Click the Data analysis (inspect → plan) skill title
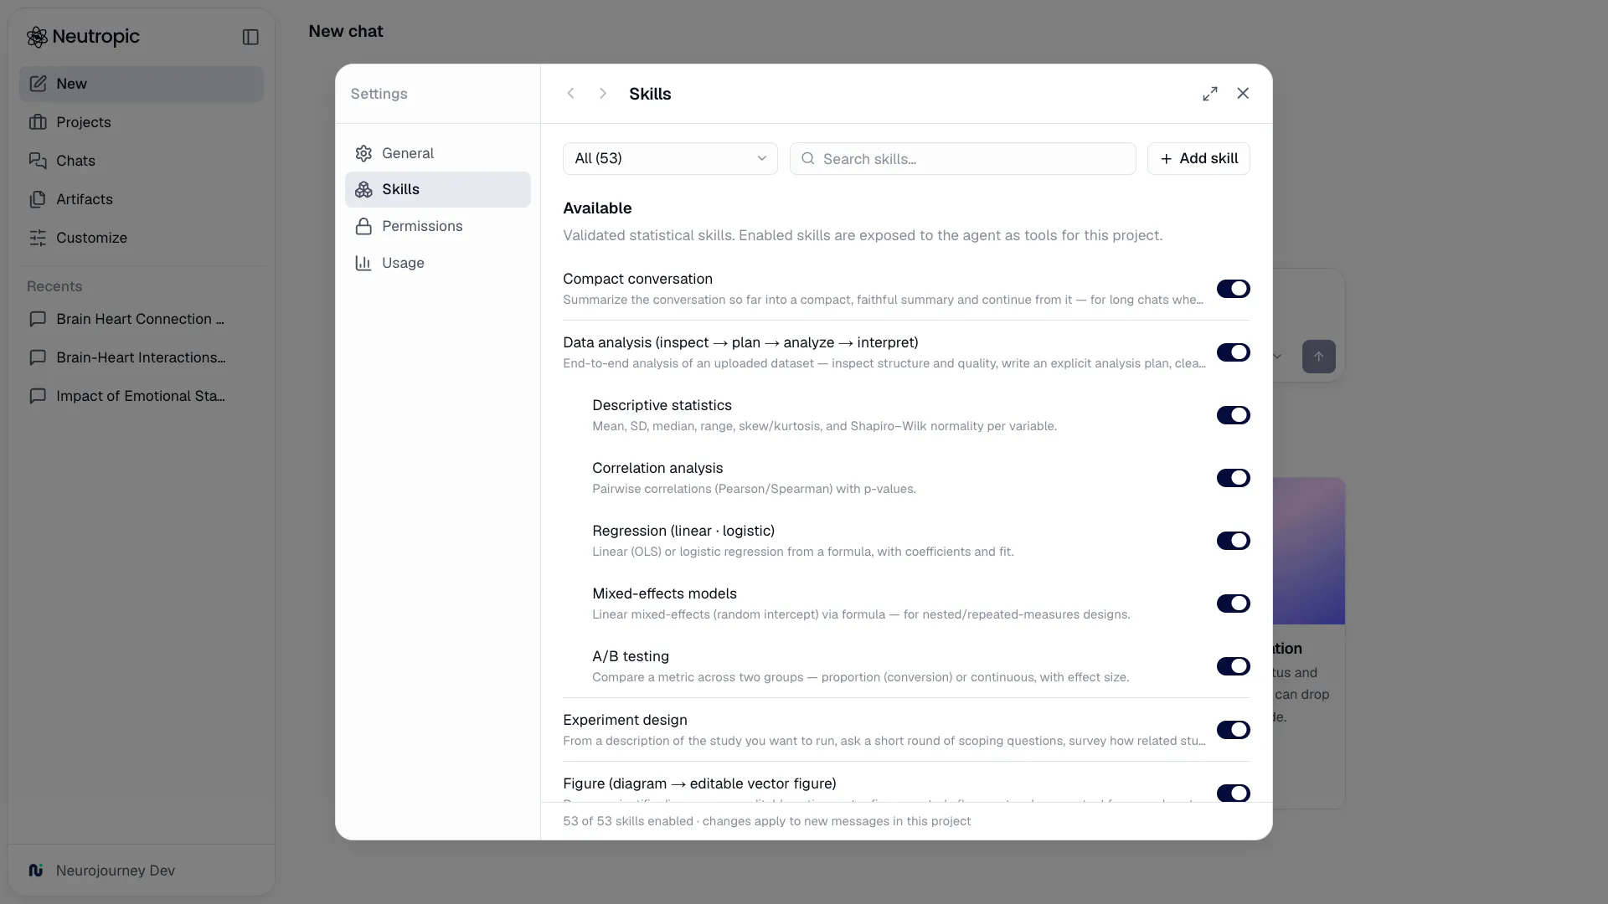 pos(740,342)
